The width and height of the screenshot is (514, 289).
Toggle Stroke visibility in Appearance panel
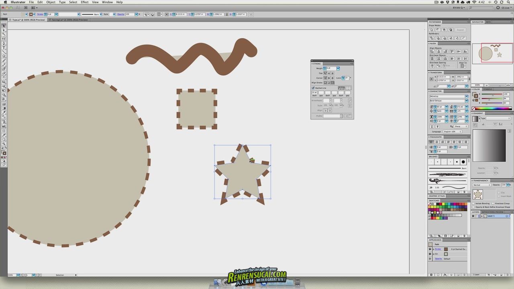[430, 249]
